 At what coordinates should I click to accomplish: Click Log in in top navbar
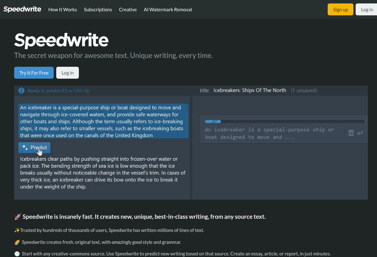tap(367, 9)
